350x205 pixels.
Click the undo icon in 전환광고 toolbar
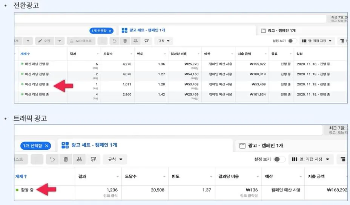[115, 41]
